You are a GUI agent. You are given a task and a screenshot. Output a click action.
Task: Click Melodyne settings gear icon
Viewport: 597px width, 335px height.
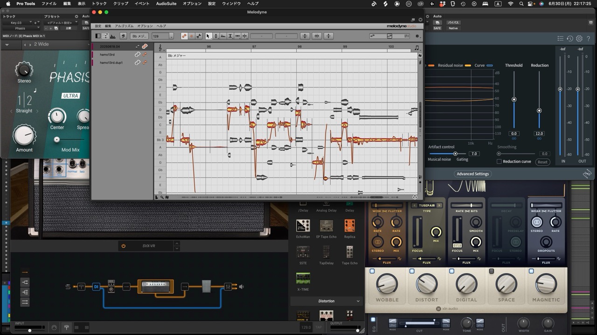click(417, 36)
